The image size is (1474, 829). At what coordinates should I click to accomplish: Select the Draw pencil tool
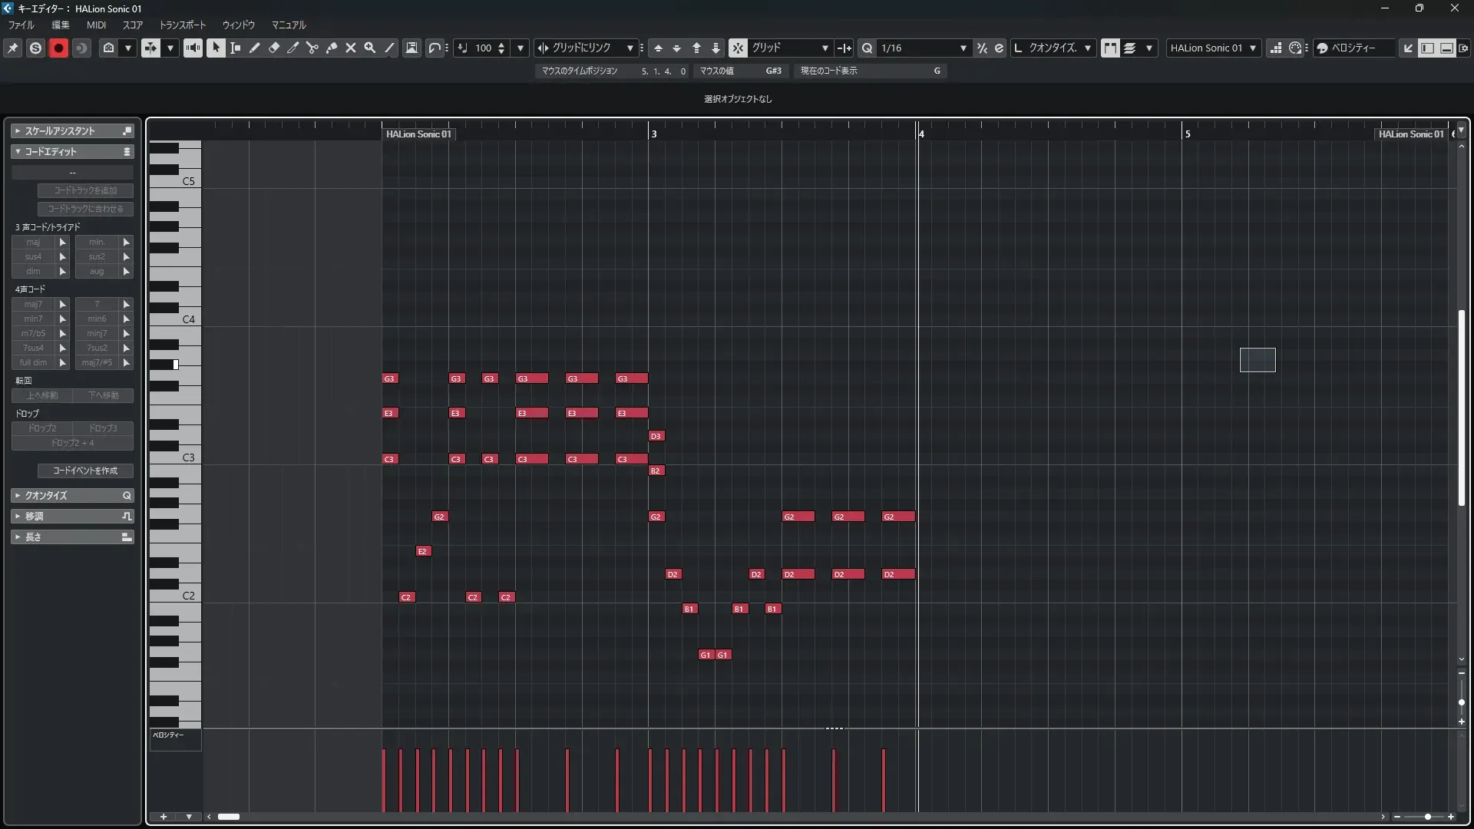[255, 48]
